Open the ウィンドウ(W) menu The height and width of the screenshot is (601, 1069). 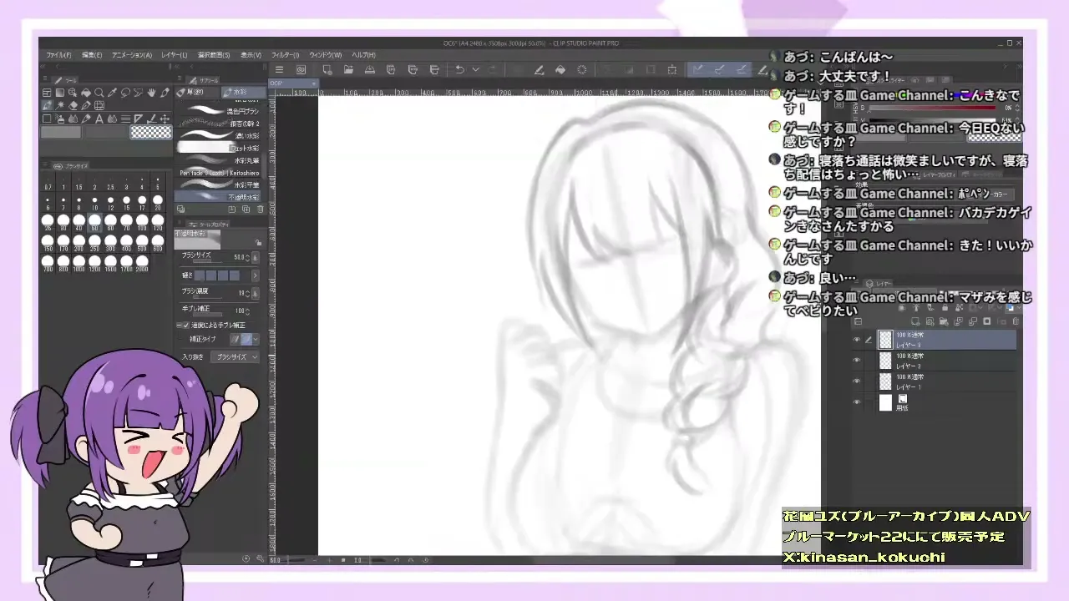[x=326, y=55]
